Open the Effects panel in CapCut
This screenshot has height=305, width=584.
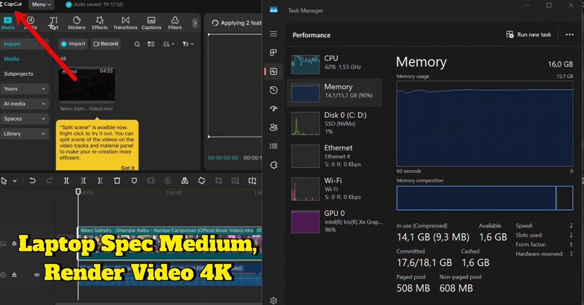point(99,23)
